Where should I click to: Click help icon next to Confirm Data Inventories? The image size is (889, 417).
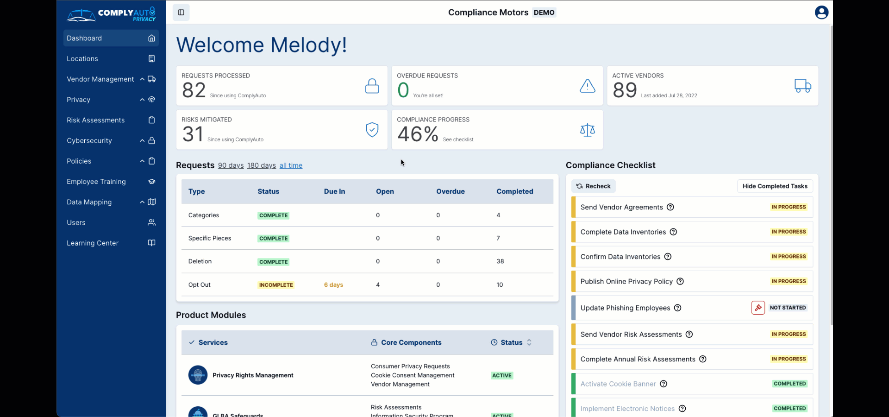click(668, 257)
